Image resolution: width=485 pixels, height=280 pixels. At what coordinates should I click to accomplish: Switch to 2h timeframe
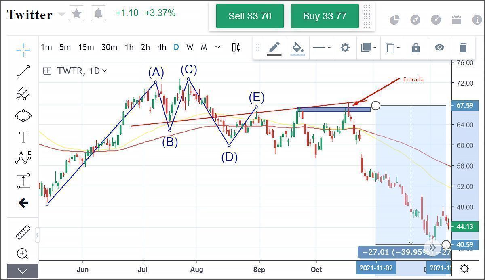point(145,47)
